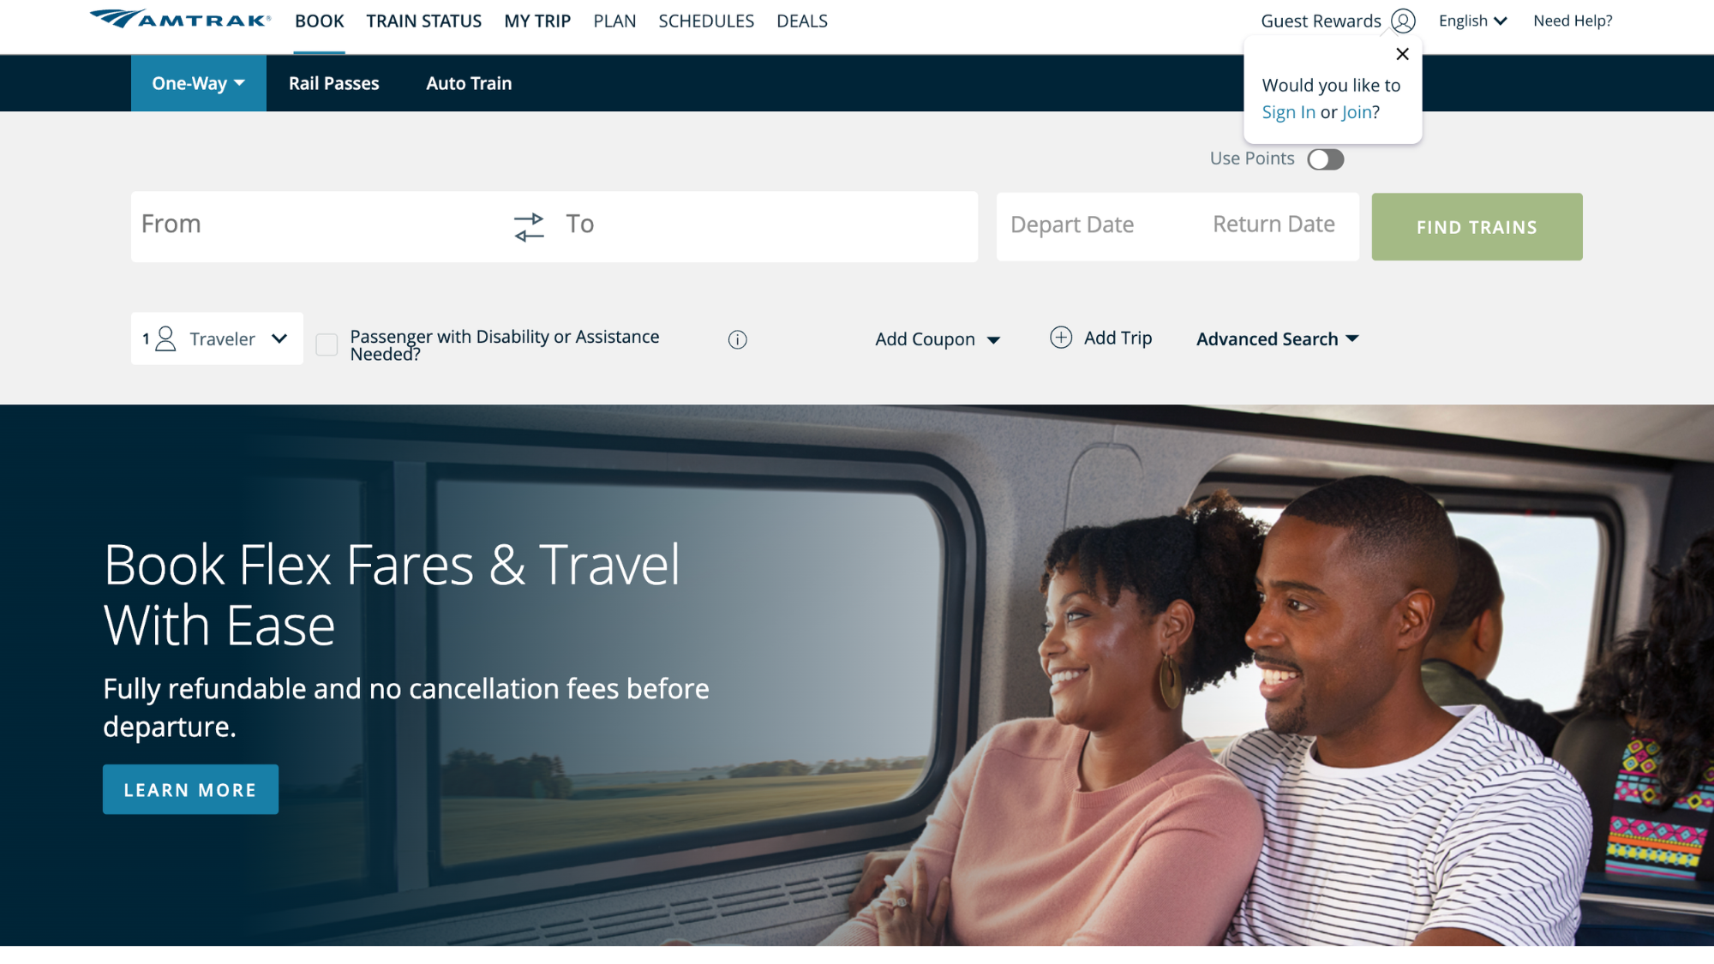This screenshot has width=1714, height=964.
Task: Open the One-Way trip type dropdown
Action: click(199, 83)
